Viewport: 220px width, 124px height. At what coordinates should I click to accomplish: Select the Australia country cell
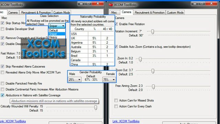point(79,47)
